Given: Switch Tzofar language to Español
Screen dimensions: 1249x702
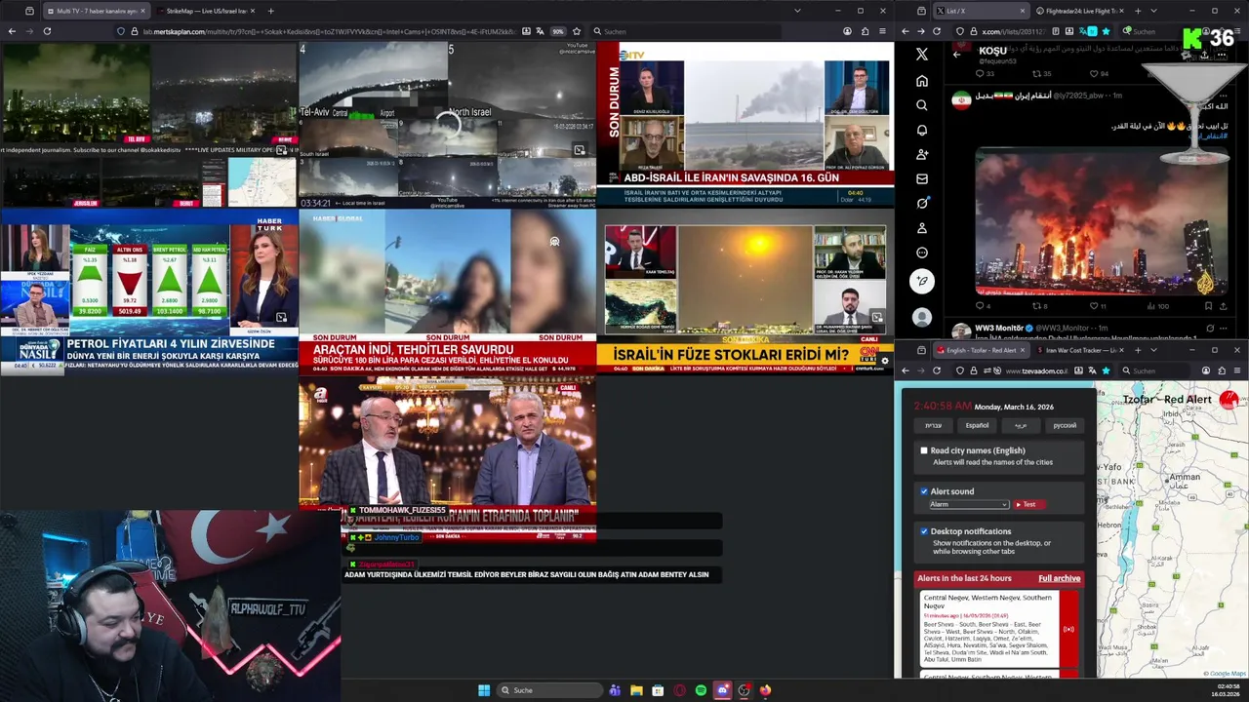Looking at the screenshot, I should [977, 425].
